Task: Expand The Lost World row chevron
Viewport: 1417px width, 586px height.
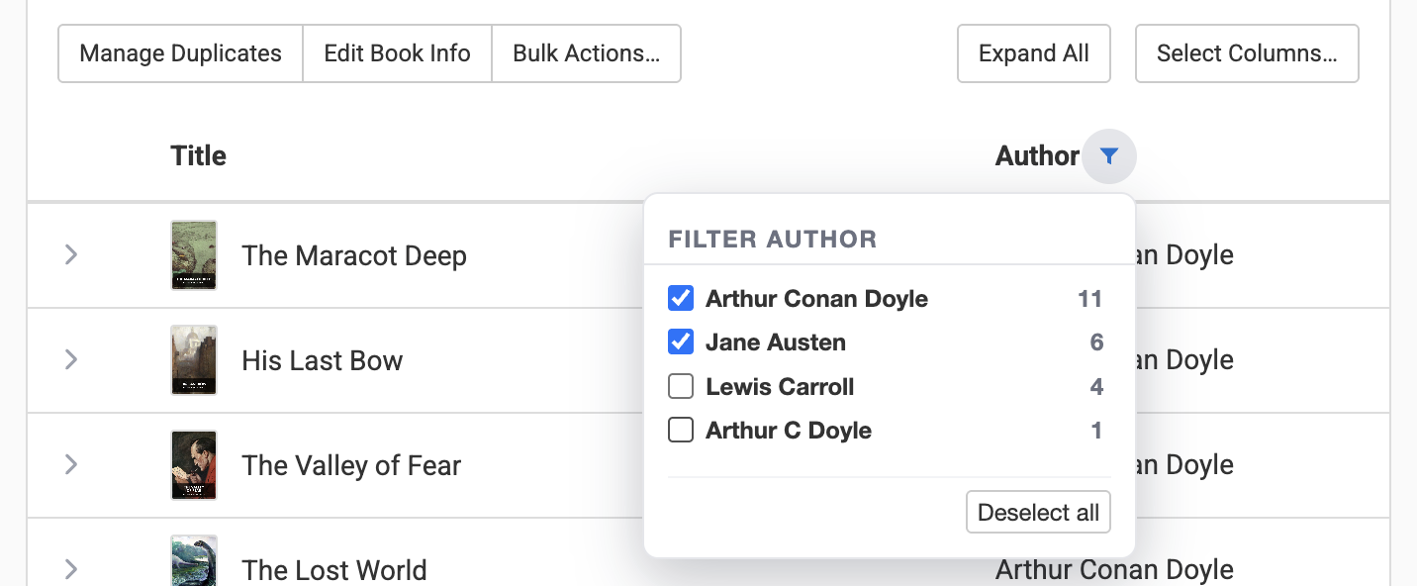Action: point(71,569)
